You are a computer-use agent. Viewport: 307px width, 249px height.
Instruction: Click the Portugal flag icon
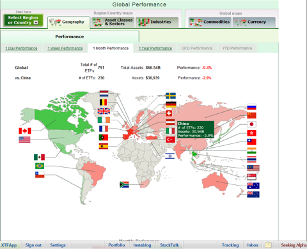[104, 138]
